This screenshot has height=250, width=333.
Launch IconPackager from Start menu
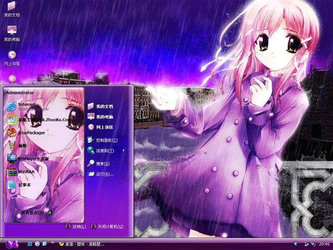tap(26, 133)
